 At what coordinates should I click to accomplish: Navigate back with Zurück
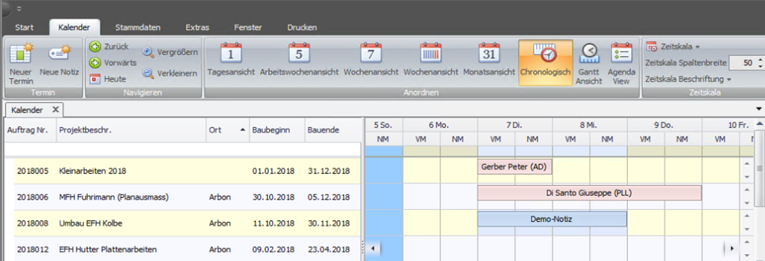pyautogui.click(x=109, y=46)
